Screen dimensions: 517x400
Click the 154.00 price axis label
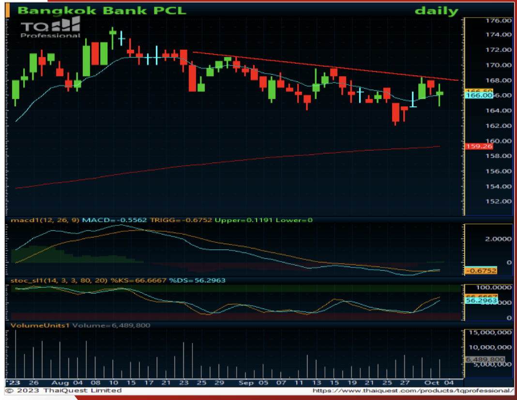pos(498,186)
